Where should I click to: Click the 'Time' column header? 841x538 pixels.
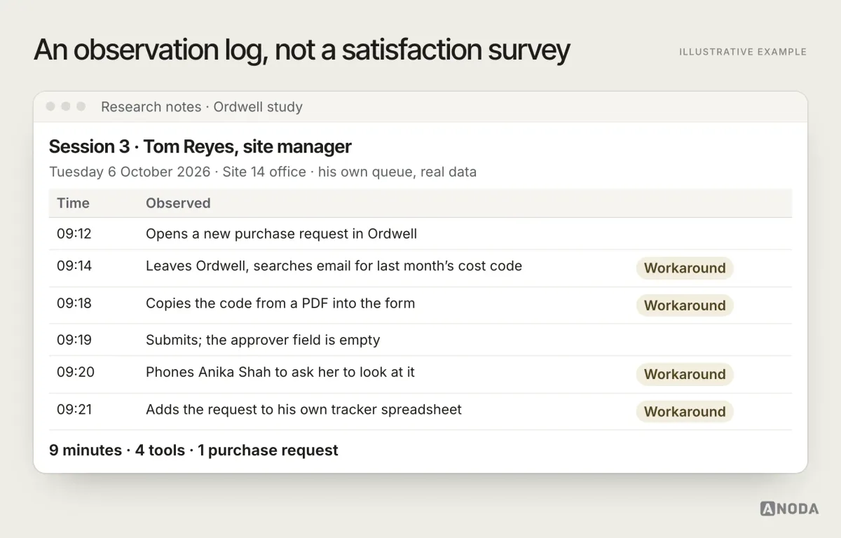click(x=73, y=203)
